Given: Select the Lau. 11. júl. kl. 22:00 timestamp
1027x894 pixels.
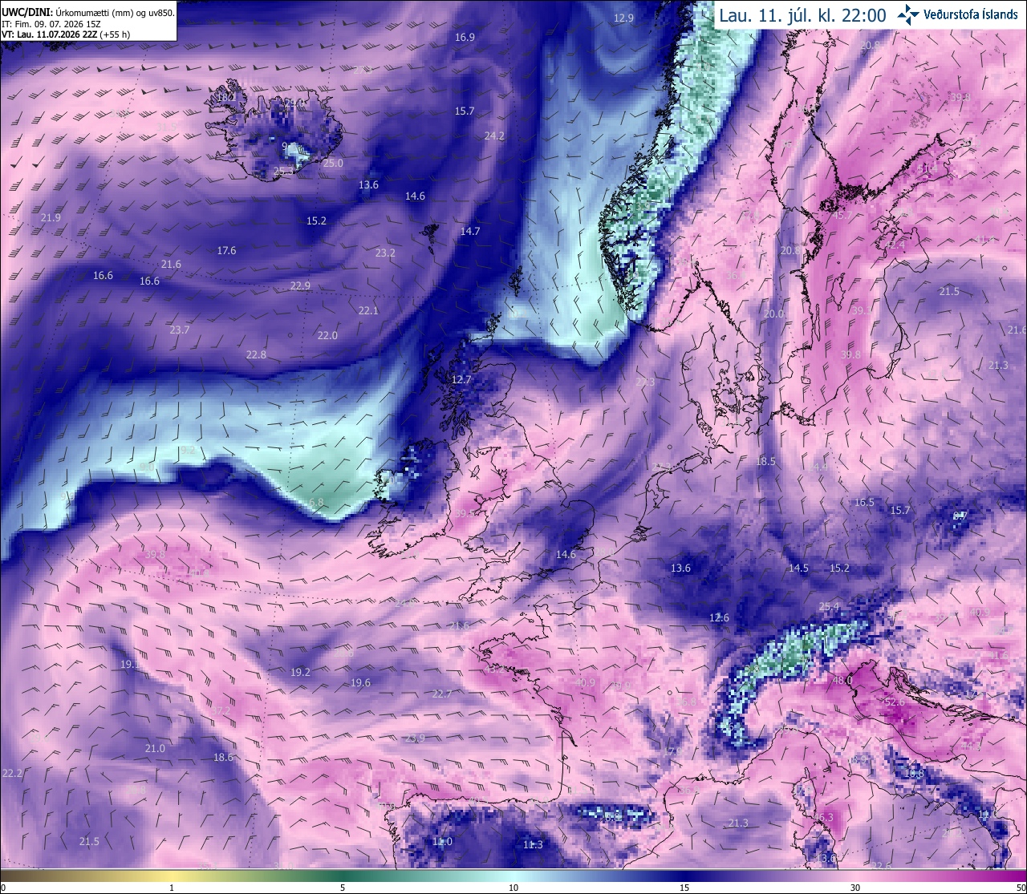Looking at the screenshot, I should [802, 15].
